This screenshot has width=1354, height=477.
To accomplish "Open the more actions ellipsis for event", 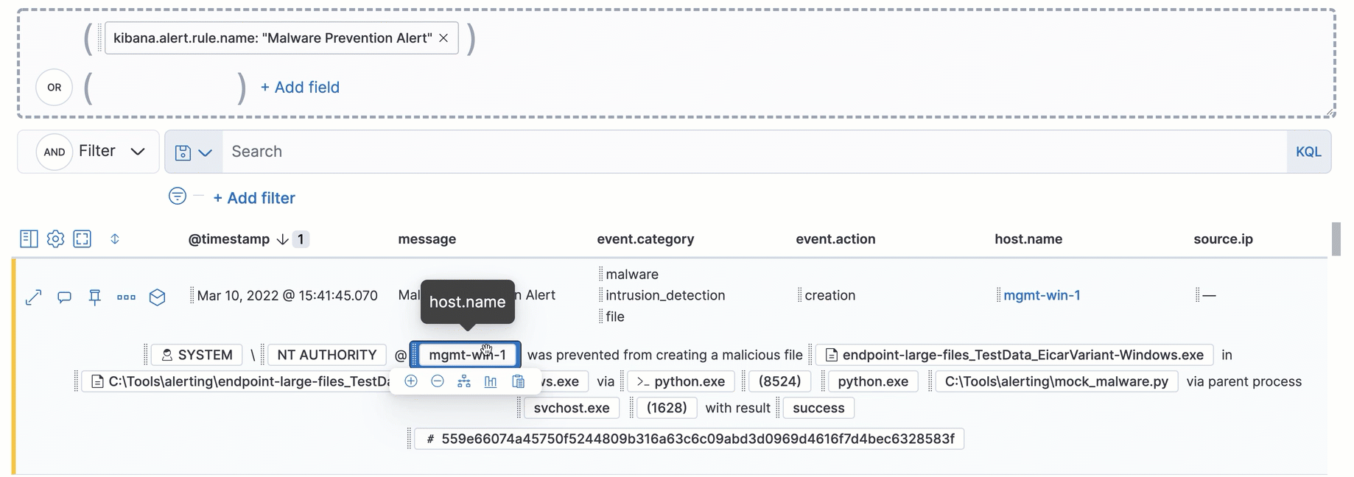I will (x=126, y=297).
